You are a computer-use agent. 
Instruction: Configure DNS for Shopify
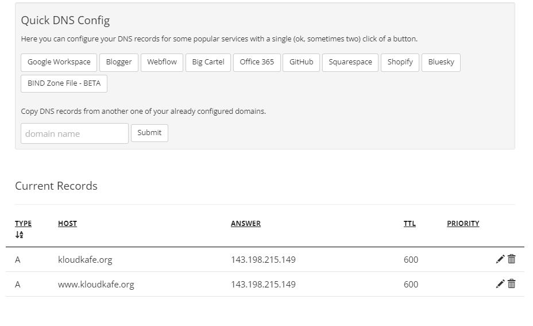(400, 62)
